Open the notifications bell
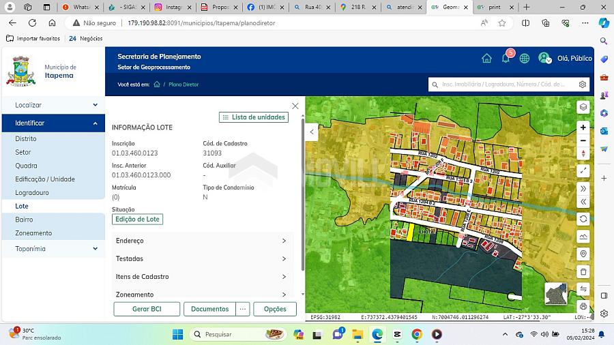Screen dimensions: 614x345 pyautogui.click(x=506, y=59)
